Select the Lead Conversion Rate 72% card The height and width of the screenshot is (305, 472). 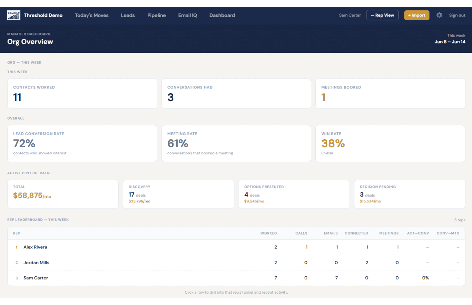tap(82, 143)
